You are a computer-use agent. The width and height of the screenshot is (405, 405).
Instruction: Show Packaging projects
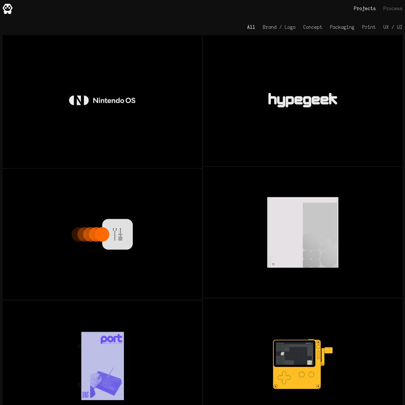pos(342,27)
